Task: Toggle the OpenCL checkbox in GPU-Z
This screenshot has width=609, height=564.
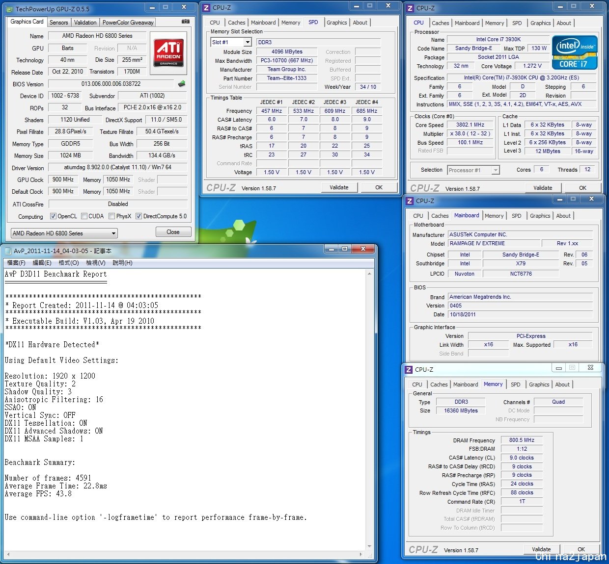Action: pyautogui.click(x=53, y=216)
